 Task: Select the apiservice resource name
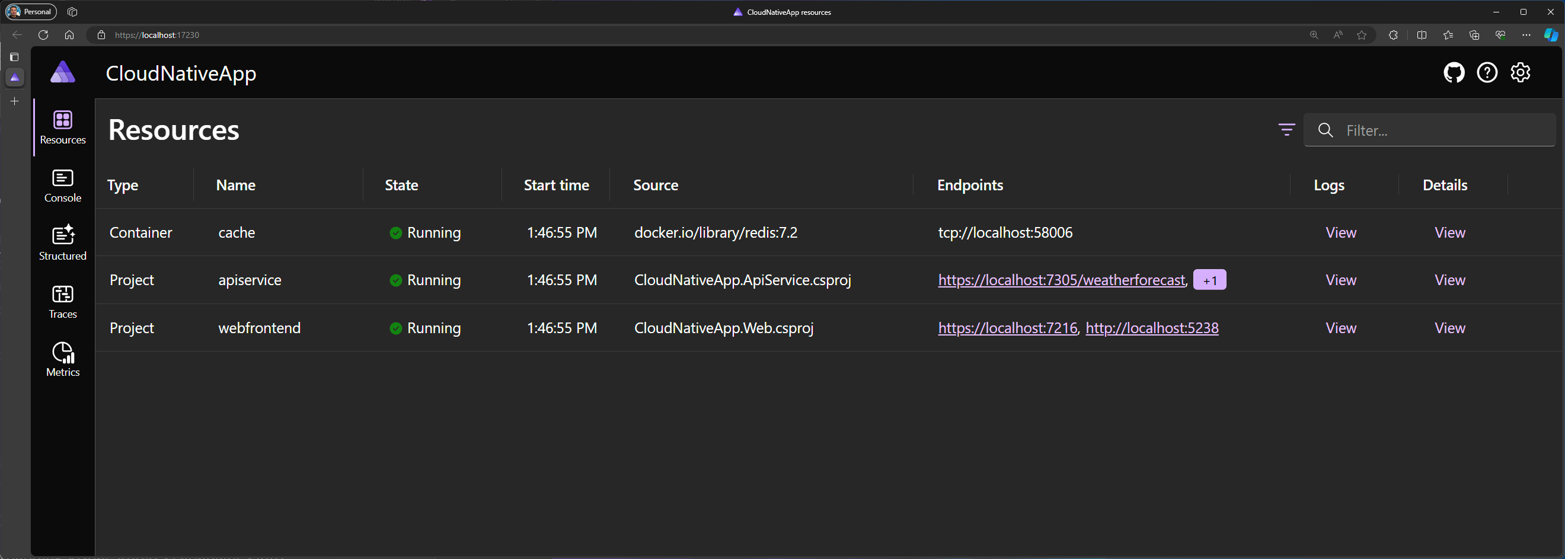pos(250,280)
